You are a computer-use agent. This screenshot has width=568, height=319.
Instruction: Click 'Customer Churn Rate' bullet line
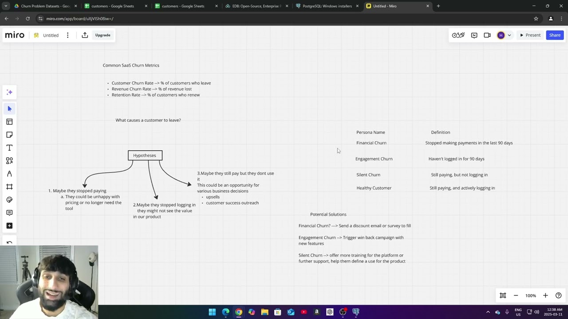point(161,83)
